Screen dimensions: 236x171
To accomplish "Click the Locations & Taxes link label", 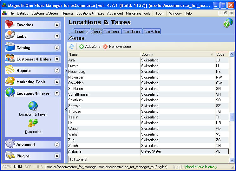I will click(x=33, y=114).
